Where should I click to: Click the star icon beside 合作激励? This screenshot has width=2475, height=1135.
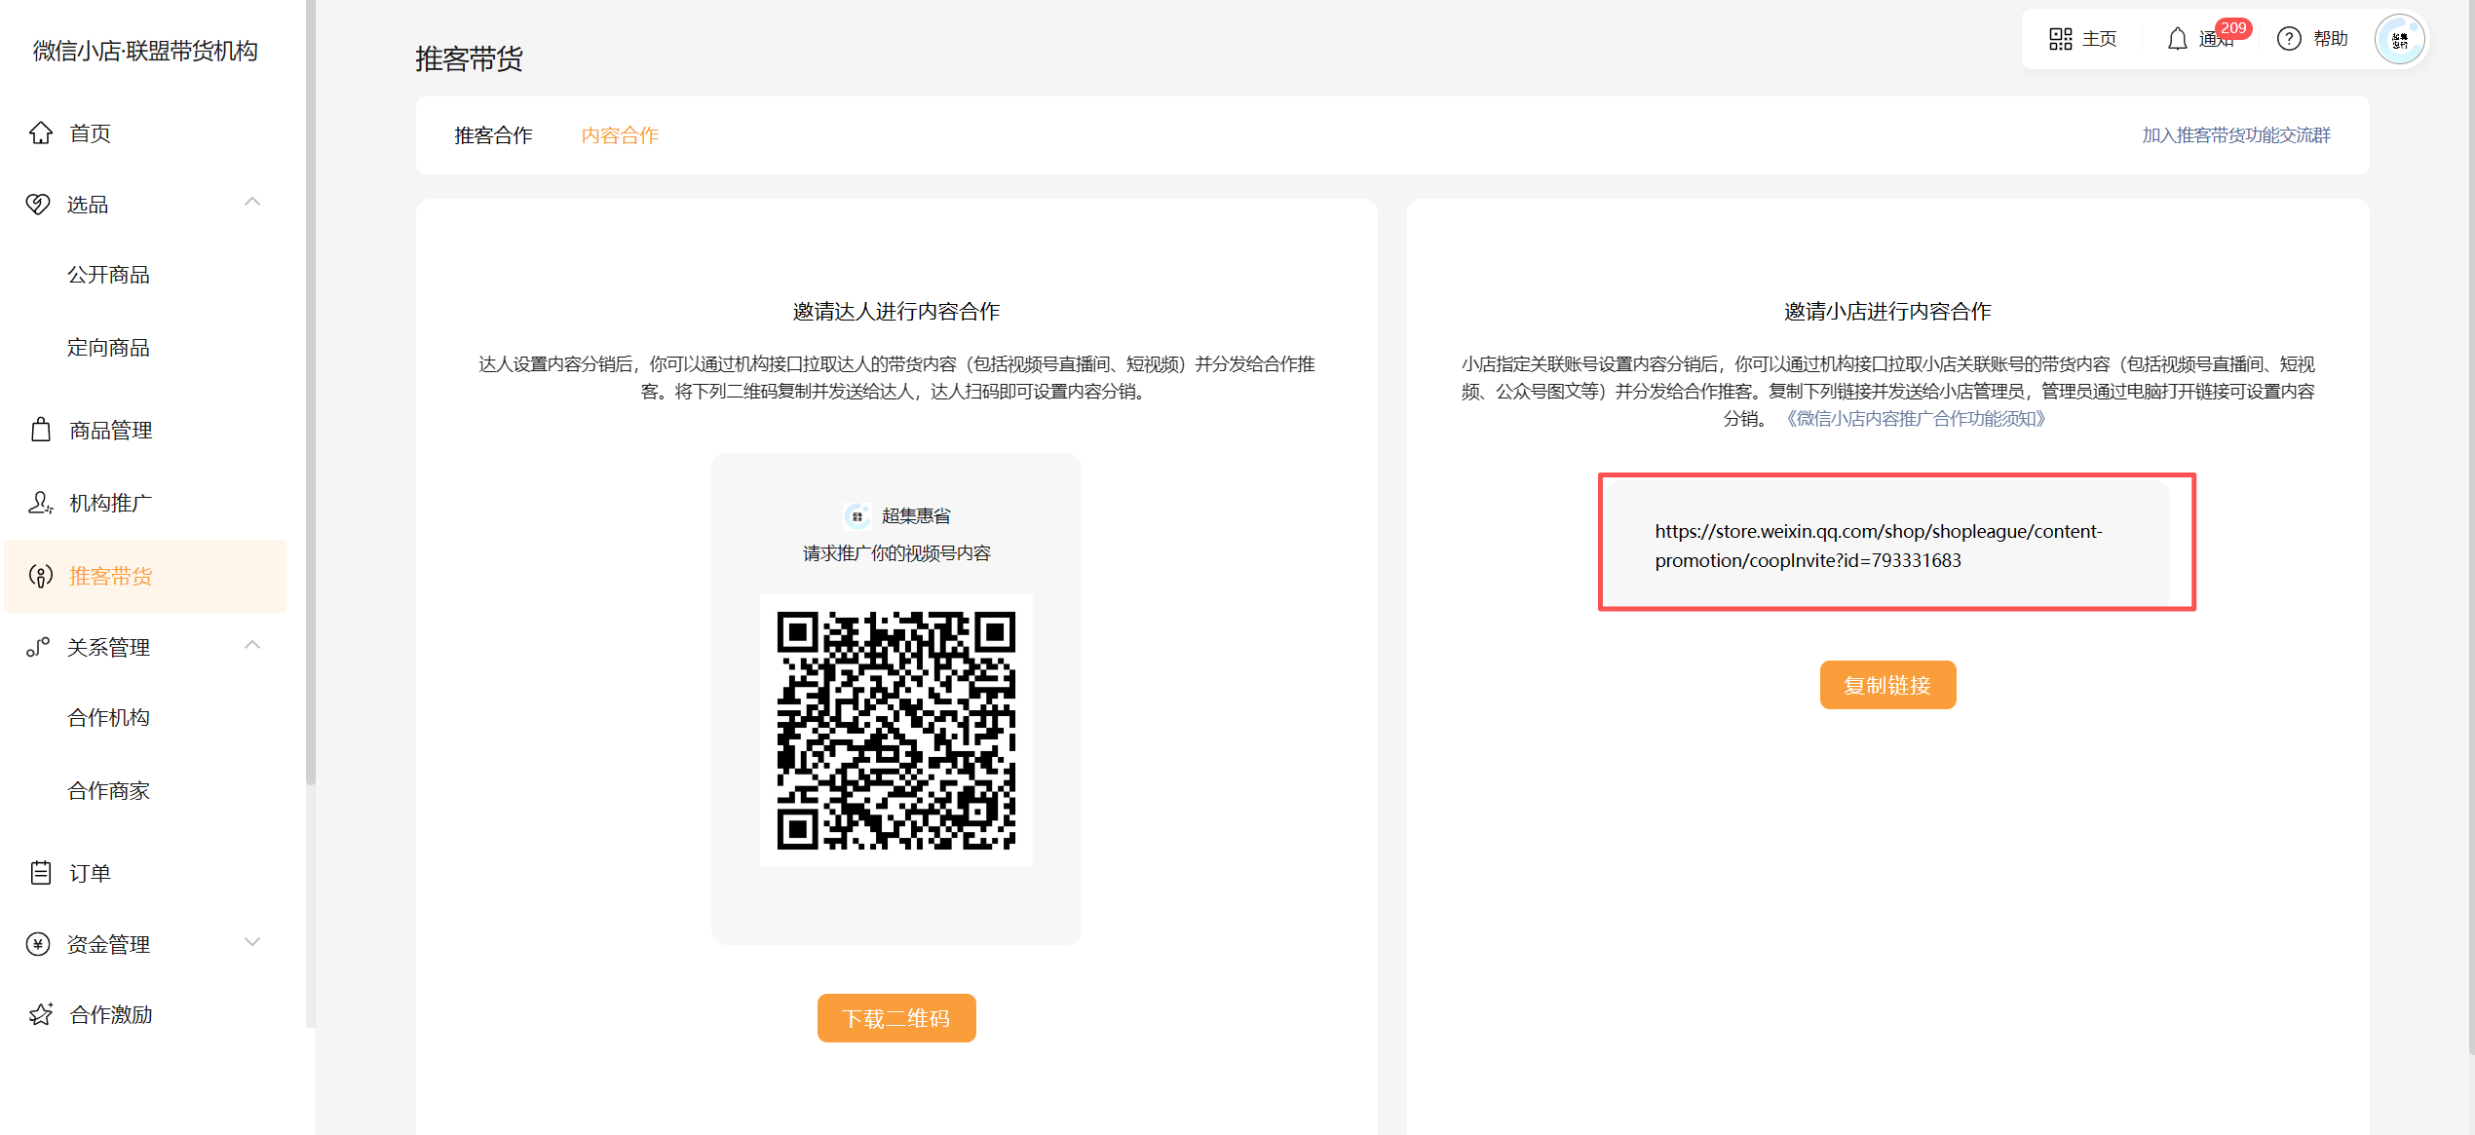click(41, 1014)
